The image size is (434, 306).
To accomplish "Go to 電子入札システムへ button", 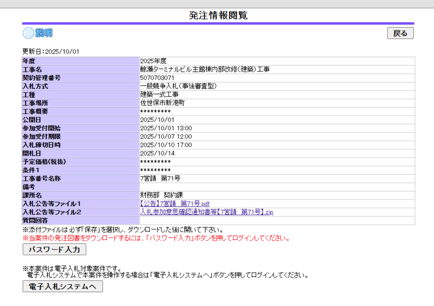I will click(x=62, y=286).
